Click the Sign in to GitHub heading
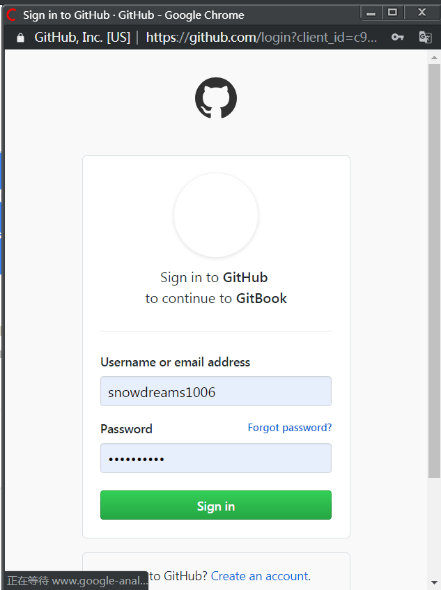This screenshot has width=441, height=590. (x=216, y=277)
